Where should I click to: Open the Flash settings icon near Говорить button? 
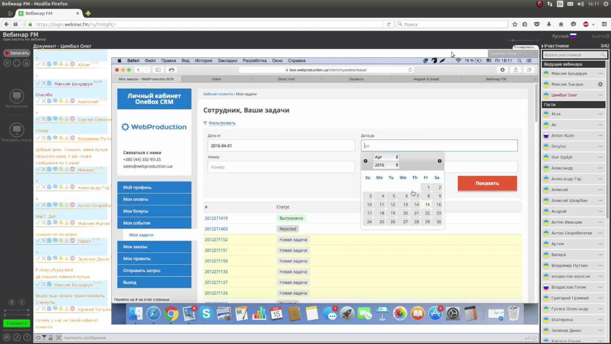[17, 337]
